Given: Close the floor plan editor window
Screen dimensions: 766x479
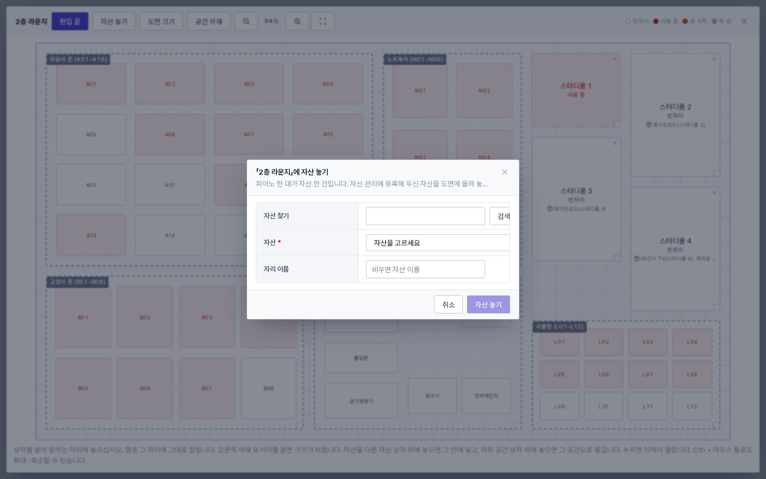Looking at the screenshot, I should coord(744,21).
